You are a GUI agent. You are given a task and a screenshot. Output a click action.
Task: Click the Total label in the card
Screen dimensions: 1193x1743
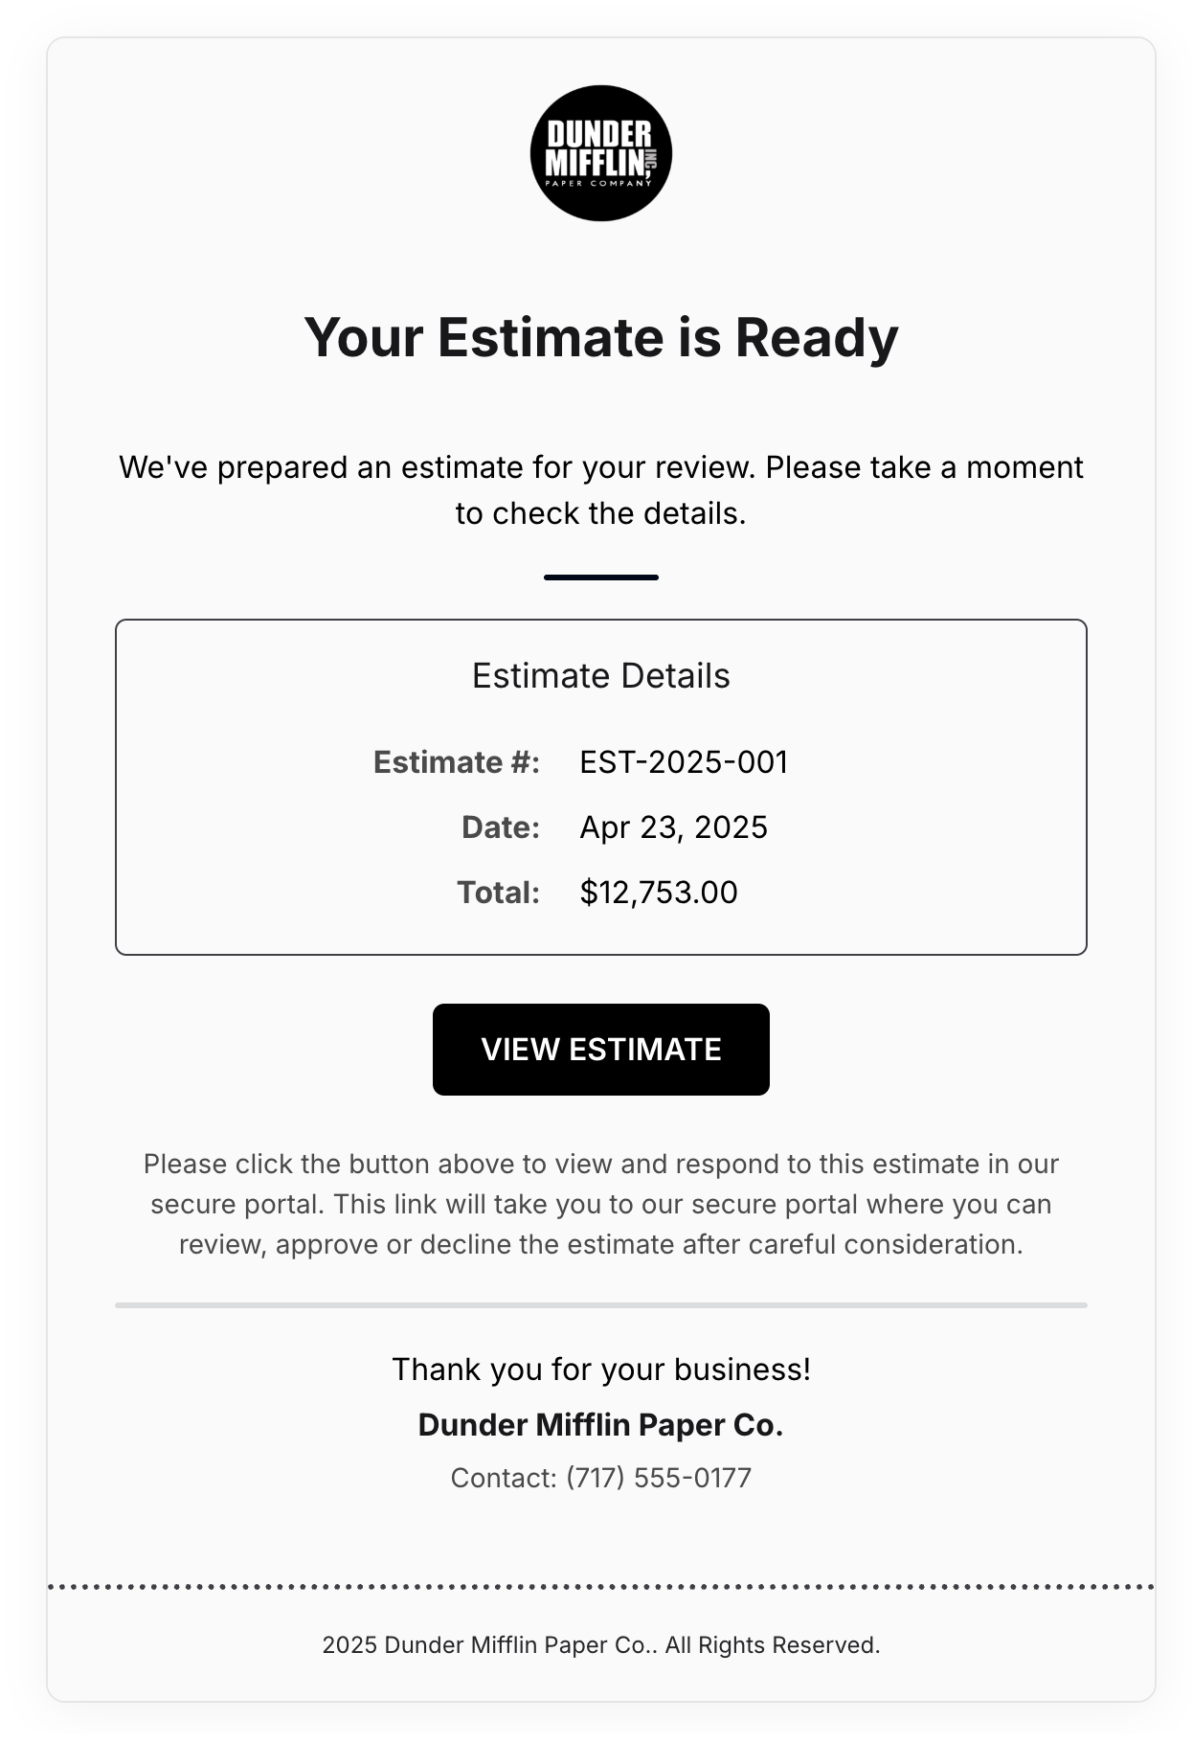[x=499, y=892]
